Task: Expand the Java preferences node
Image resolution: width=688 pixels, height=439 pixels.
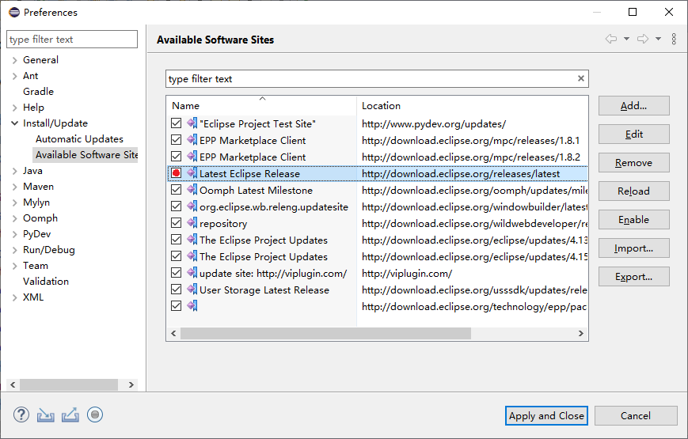Action: [15, 171]
